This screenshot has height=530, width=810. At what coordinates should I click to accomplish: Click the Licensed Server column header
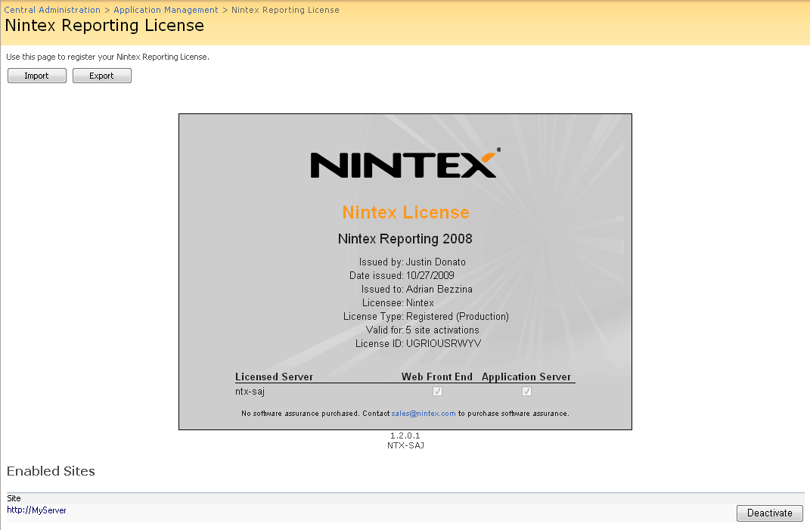[274, 377]
